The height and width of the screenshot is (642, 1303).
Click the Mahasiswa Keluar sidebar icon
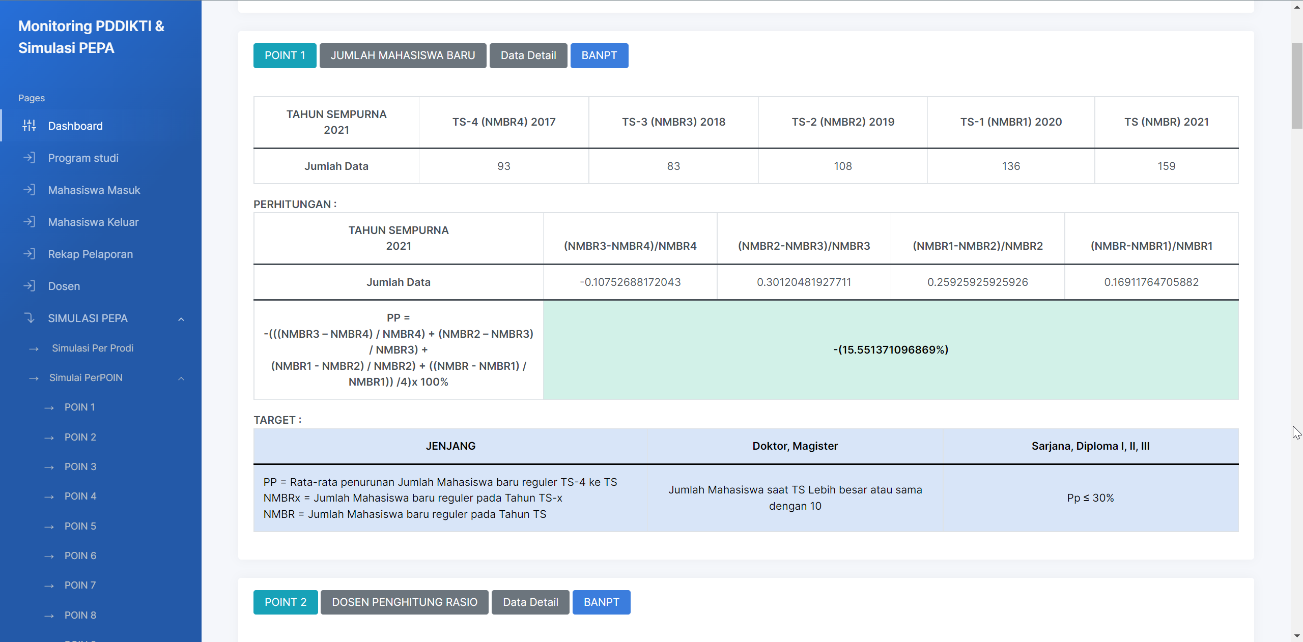tap(29, 222)
